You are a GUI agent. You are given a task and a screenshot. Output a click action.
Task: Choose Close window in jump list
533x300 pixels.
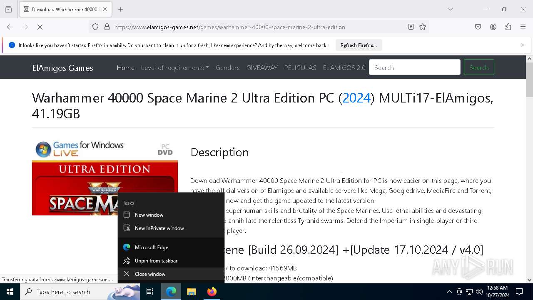171,274
